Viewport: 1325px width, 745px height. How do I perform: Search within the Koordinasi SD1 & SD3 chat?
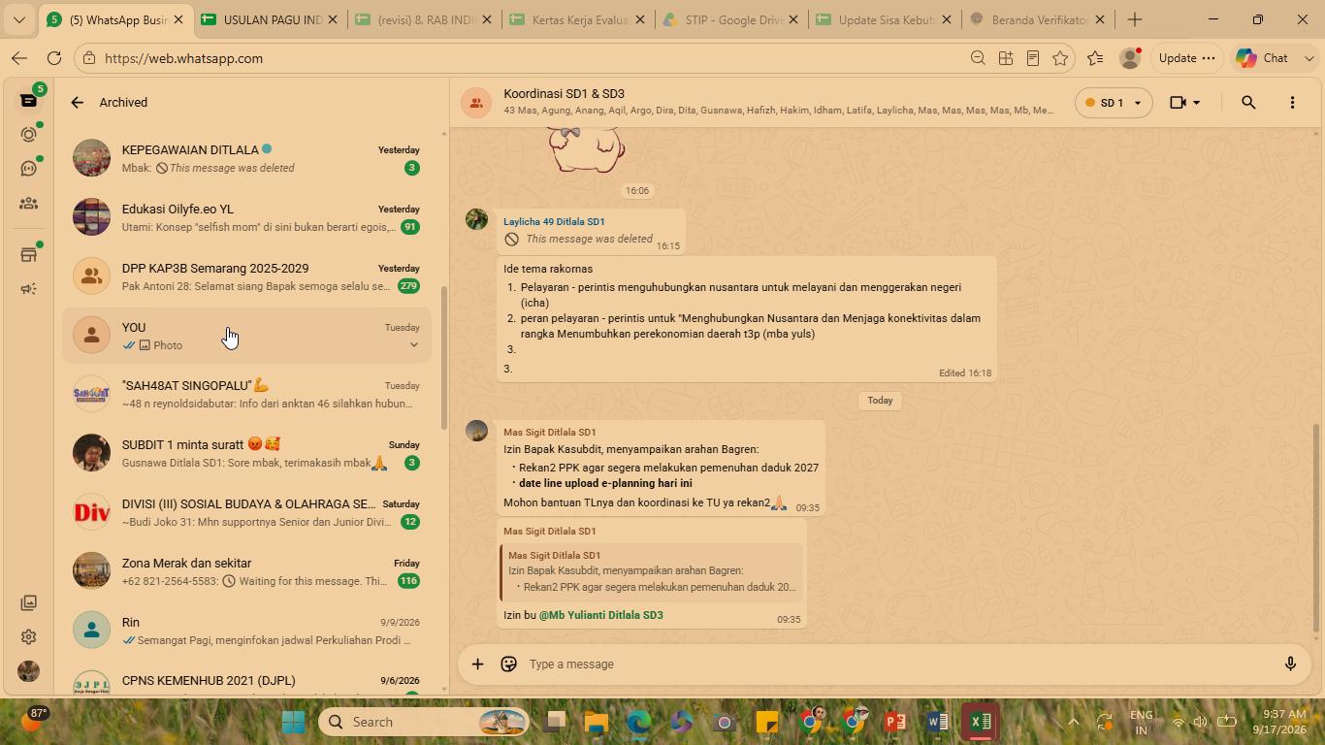click(1248, 102)
